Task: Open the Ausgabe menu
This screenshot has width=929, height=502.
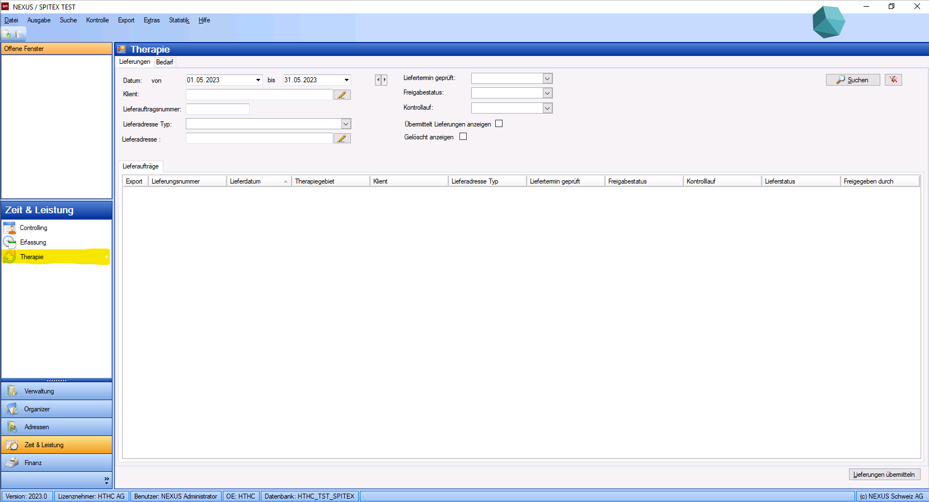Action: pyautogui.click(x=39, y=20)
